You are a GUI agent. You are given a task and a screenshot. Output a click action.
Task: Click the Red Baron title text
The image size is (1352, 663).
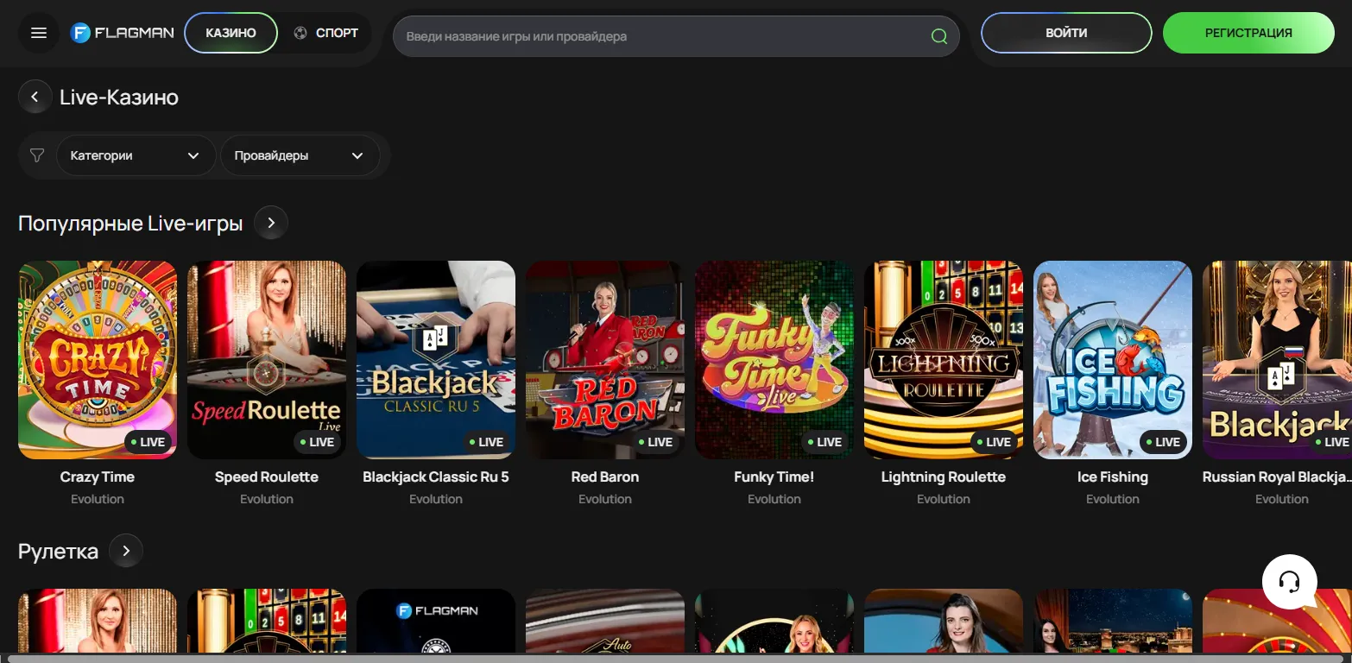(x=605, y=477)
